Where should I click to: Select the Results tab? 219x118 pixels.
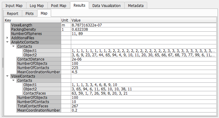[x=79, y=5]
